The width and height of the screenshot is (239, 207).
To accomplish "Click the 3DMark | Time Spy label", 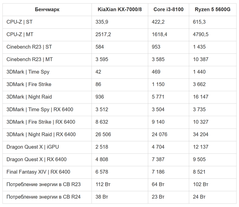I will 28,72.
